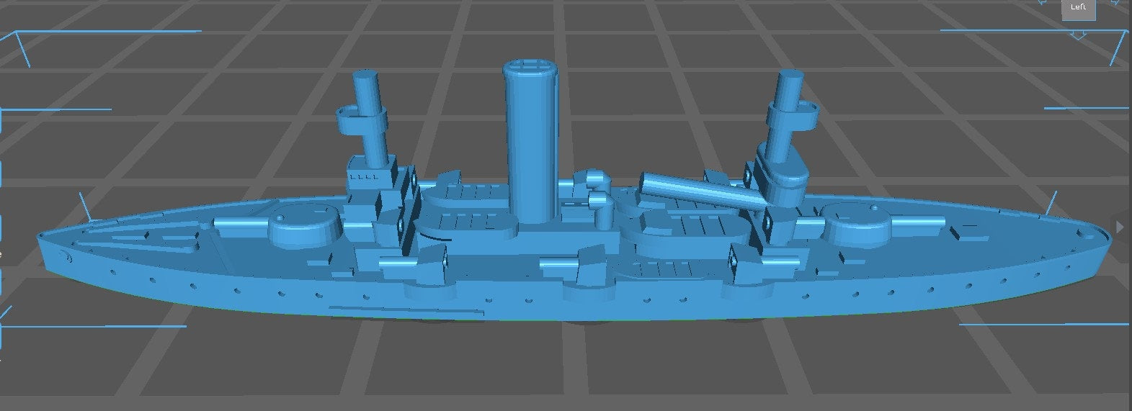The width and height of the screenshot is (1132, 411).
Task: Click the angled crane boom near aft mast
Action: tap(703, 189)
